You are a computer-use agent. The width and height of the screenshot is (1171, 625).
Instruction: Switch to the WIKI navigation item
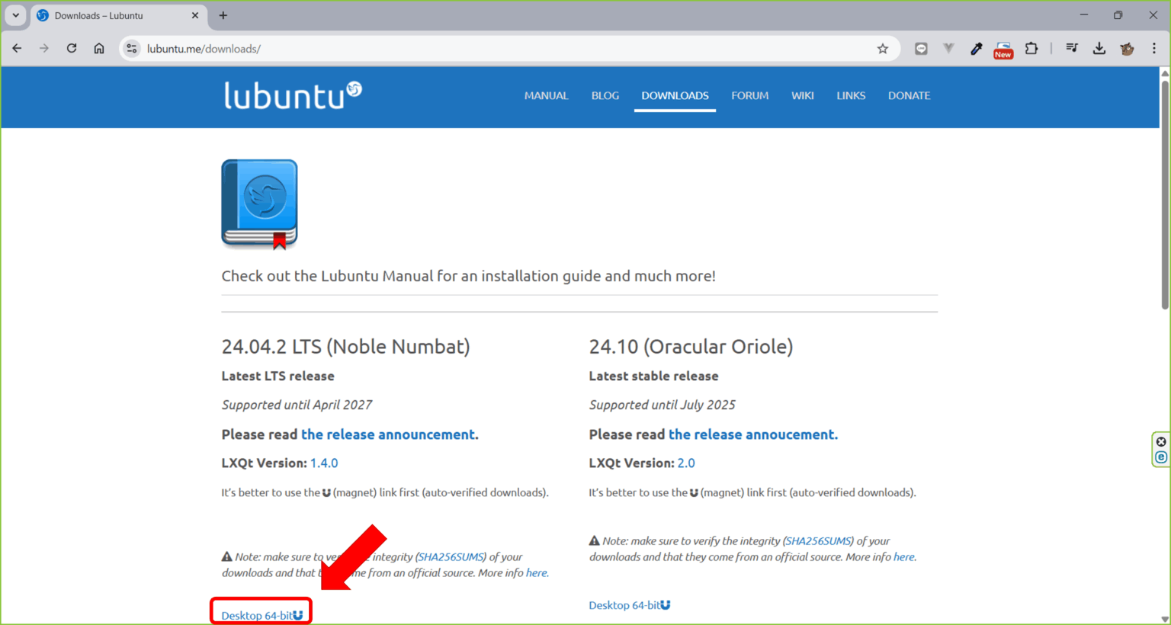802,95
